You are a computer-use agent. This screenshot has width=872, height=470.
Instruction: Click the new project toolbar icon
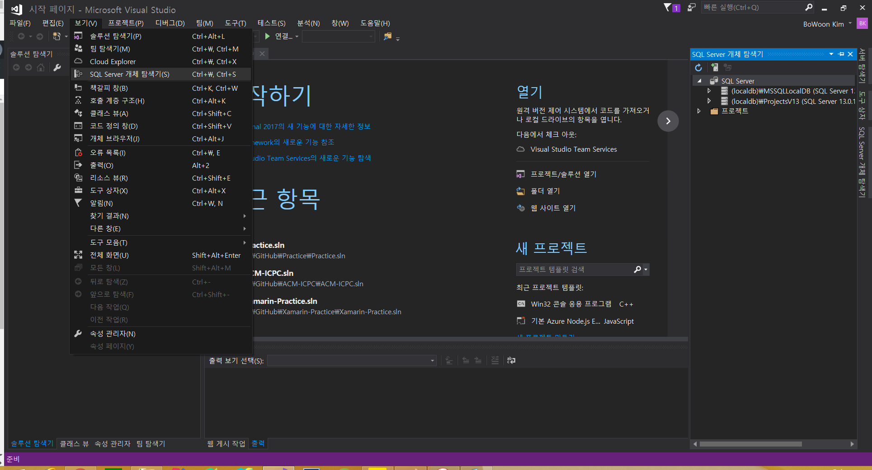coord(57,36)
